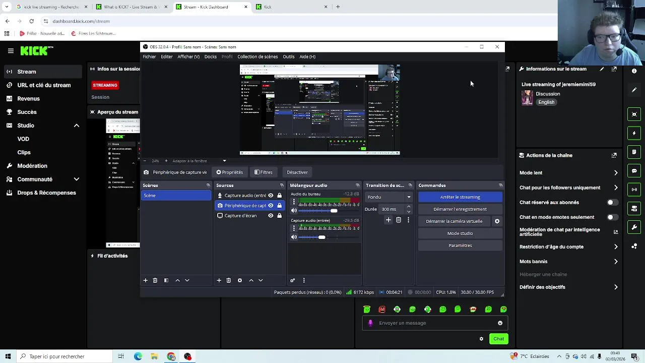Open the emoji picker in the message box

coord(500,323)
